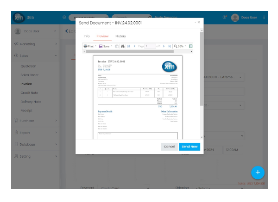
Task: Close the Send Document dialog
Action: (199, 22)
